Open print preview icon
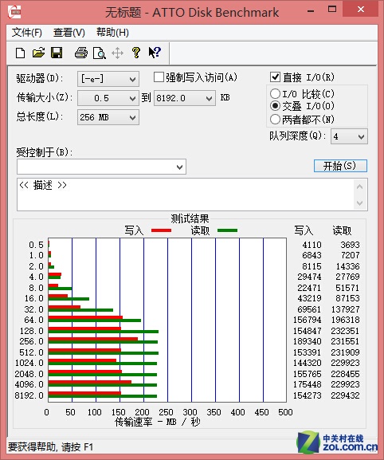The height and width of the screenshot is (460, 384). [100, 53]
